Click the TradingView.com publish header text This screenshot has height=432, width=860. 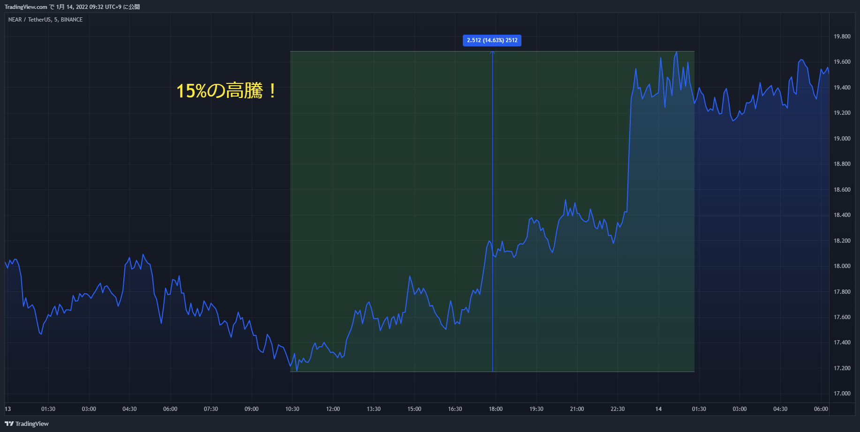(x=72, y=7)
